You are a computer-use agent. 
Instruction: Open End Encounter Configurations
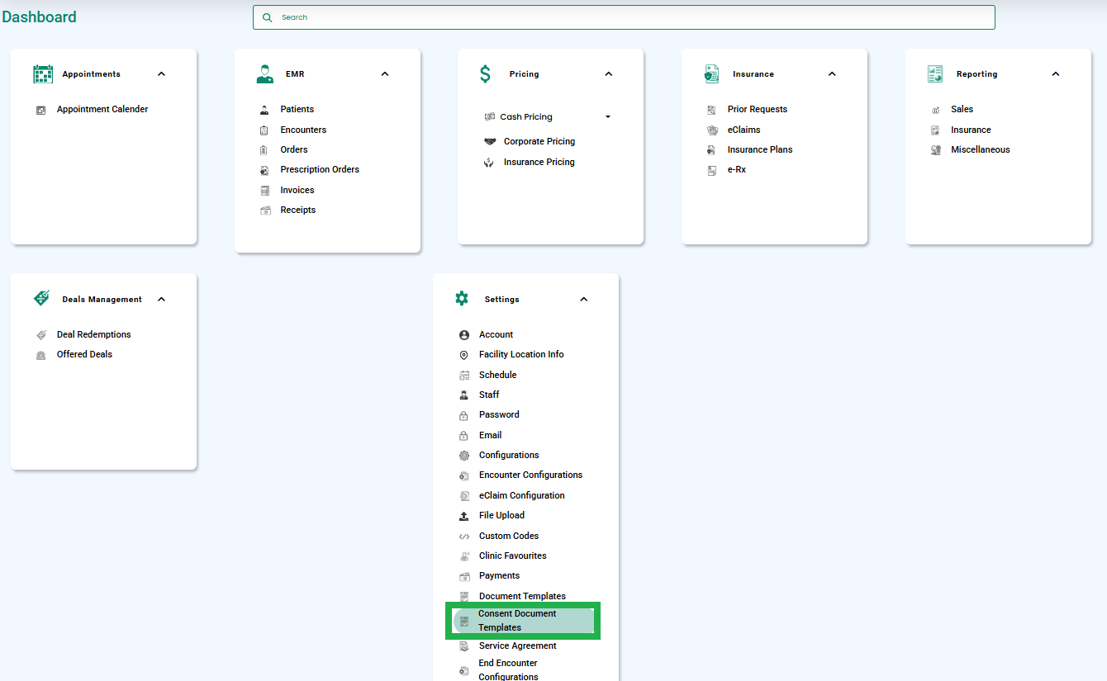coord(508,670)
